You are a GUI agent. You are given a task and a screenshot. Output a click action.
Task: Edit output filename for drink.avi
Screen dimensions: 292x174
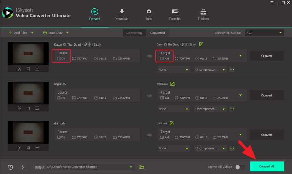click(172, 123)
